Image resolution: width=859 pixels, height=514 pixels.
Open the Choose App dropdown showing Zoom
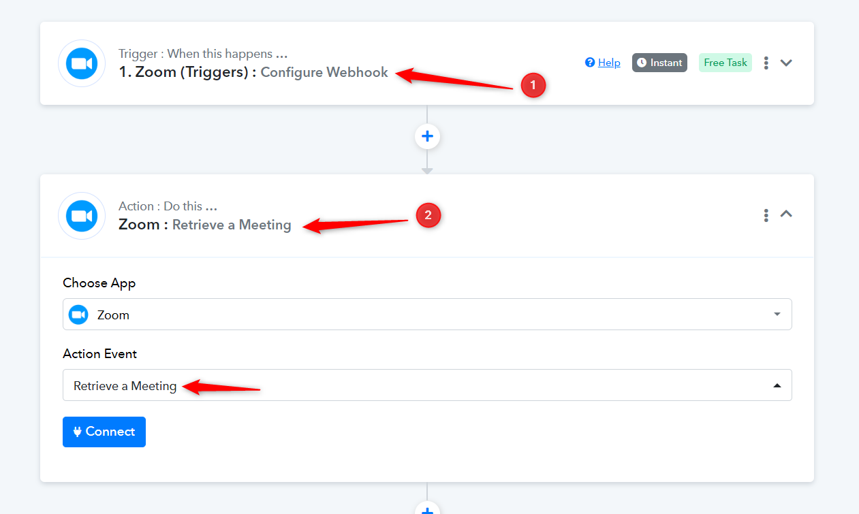pyautogui.click(x=427, y=315)
